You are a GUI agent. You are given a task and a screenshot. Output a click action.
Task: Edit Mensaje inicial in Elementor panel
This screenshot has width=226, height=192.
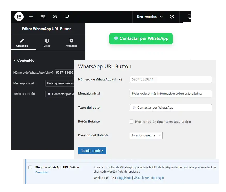[59, 83]
